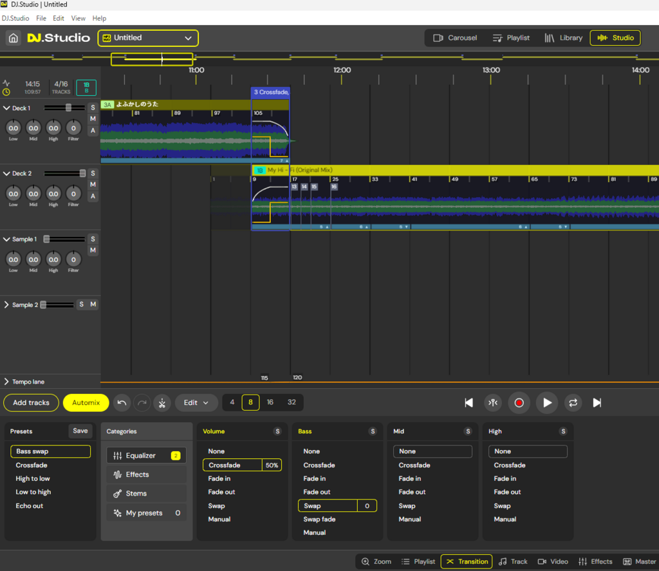Save the current transition preset
Viewport: 659px width, 571px height.
point(80,431)
